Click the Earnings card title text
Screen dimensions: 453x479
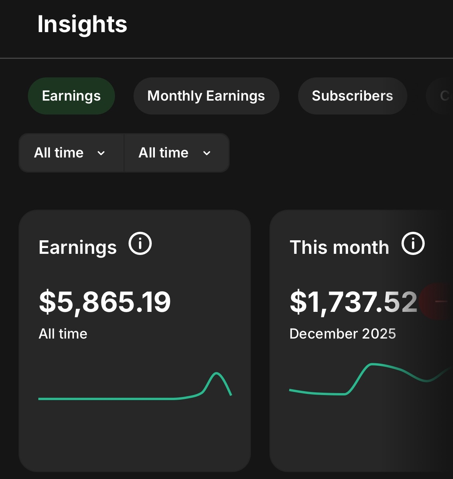[x=77, y=247]
